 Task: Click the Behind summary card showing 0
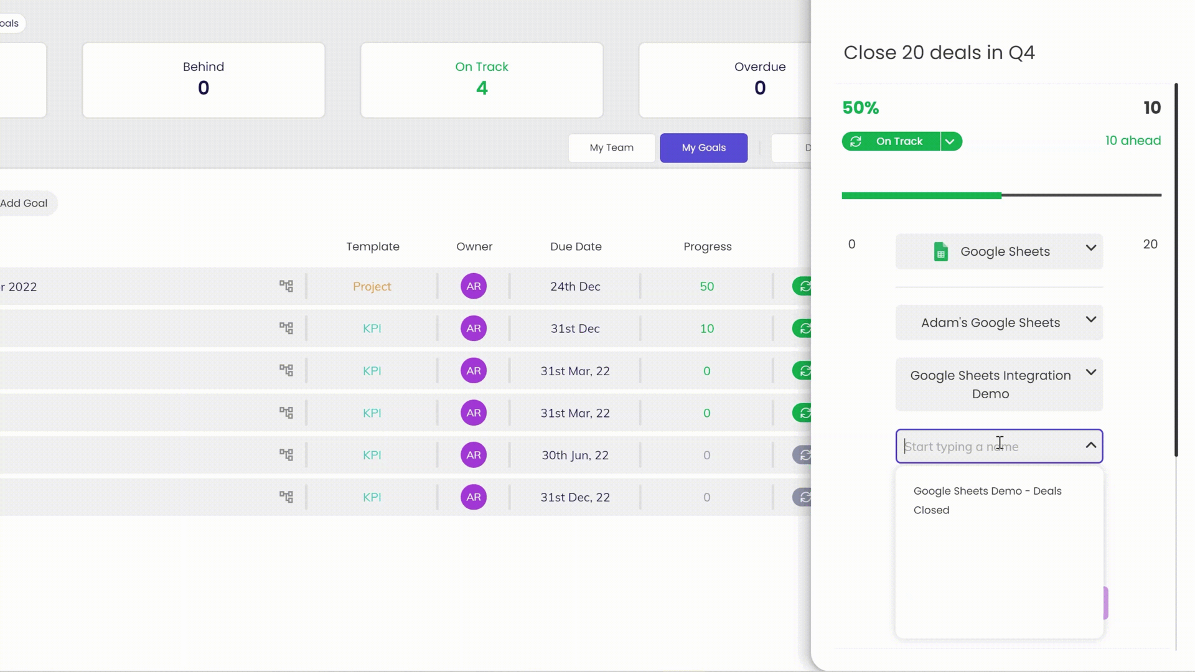coord(203,80)
